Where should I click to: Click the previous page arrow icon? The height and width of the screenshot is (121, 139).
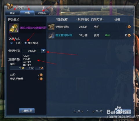(82, 111)
